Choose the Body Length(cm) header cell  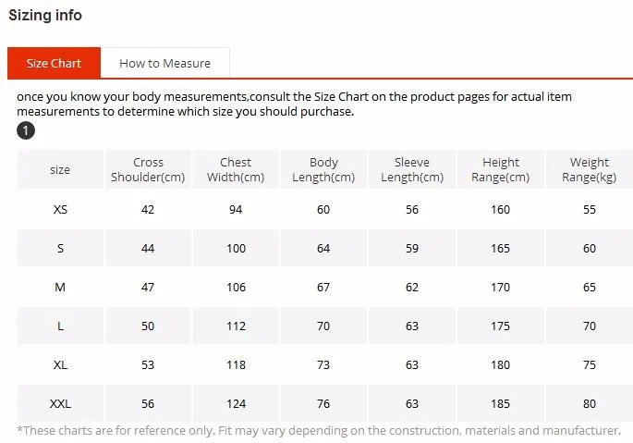click(x=323, y=170)
